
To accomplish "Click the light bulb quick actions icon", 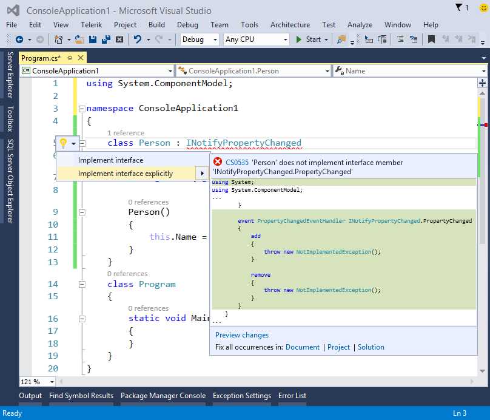I will (62, 144).
